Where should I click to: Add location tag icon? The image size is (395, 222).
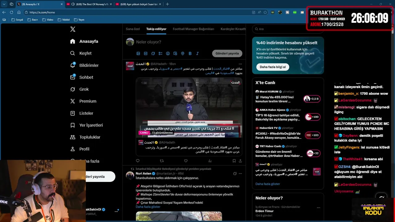tap(183, 53)
